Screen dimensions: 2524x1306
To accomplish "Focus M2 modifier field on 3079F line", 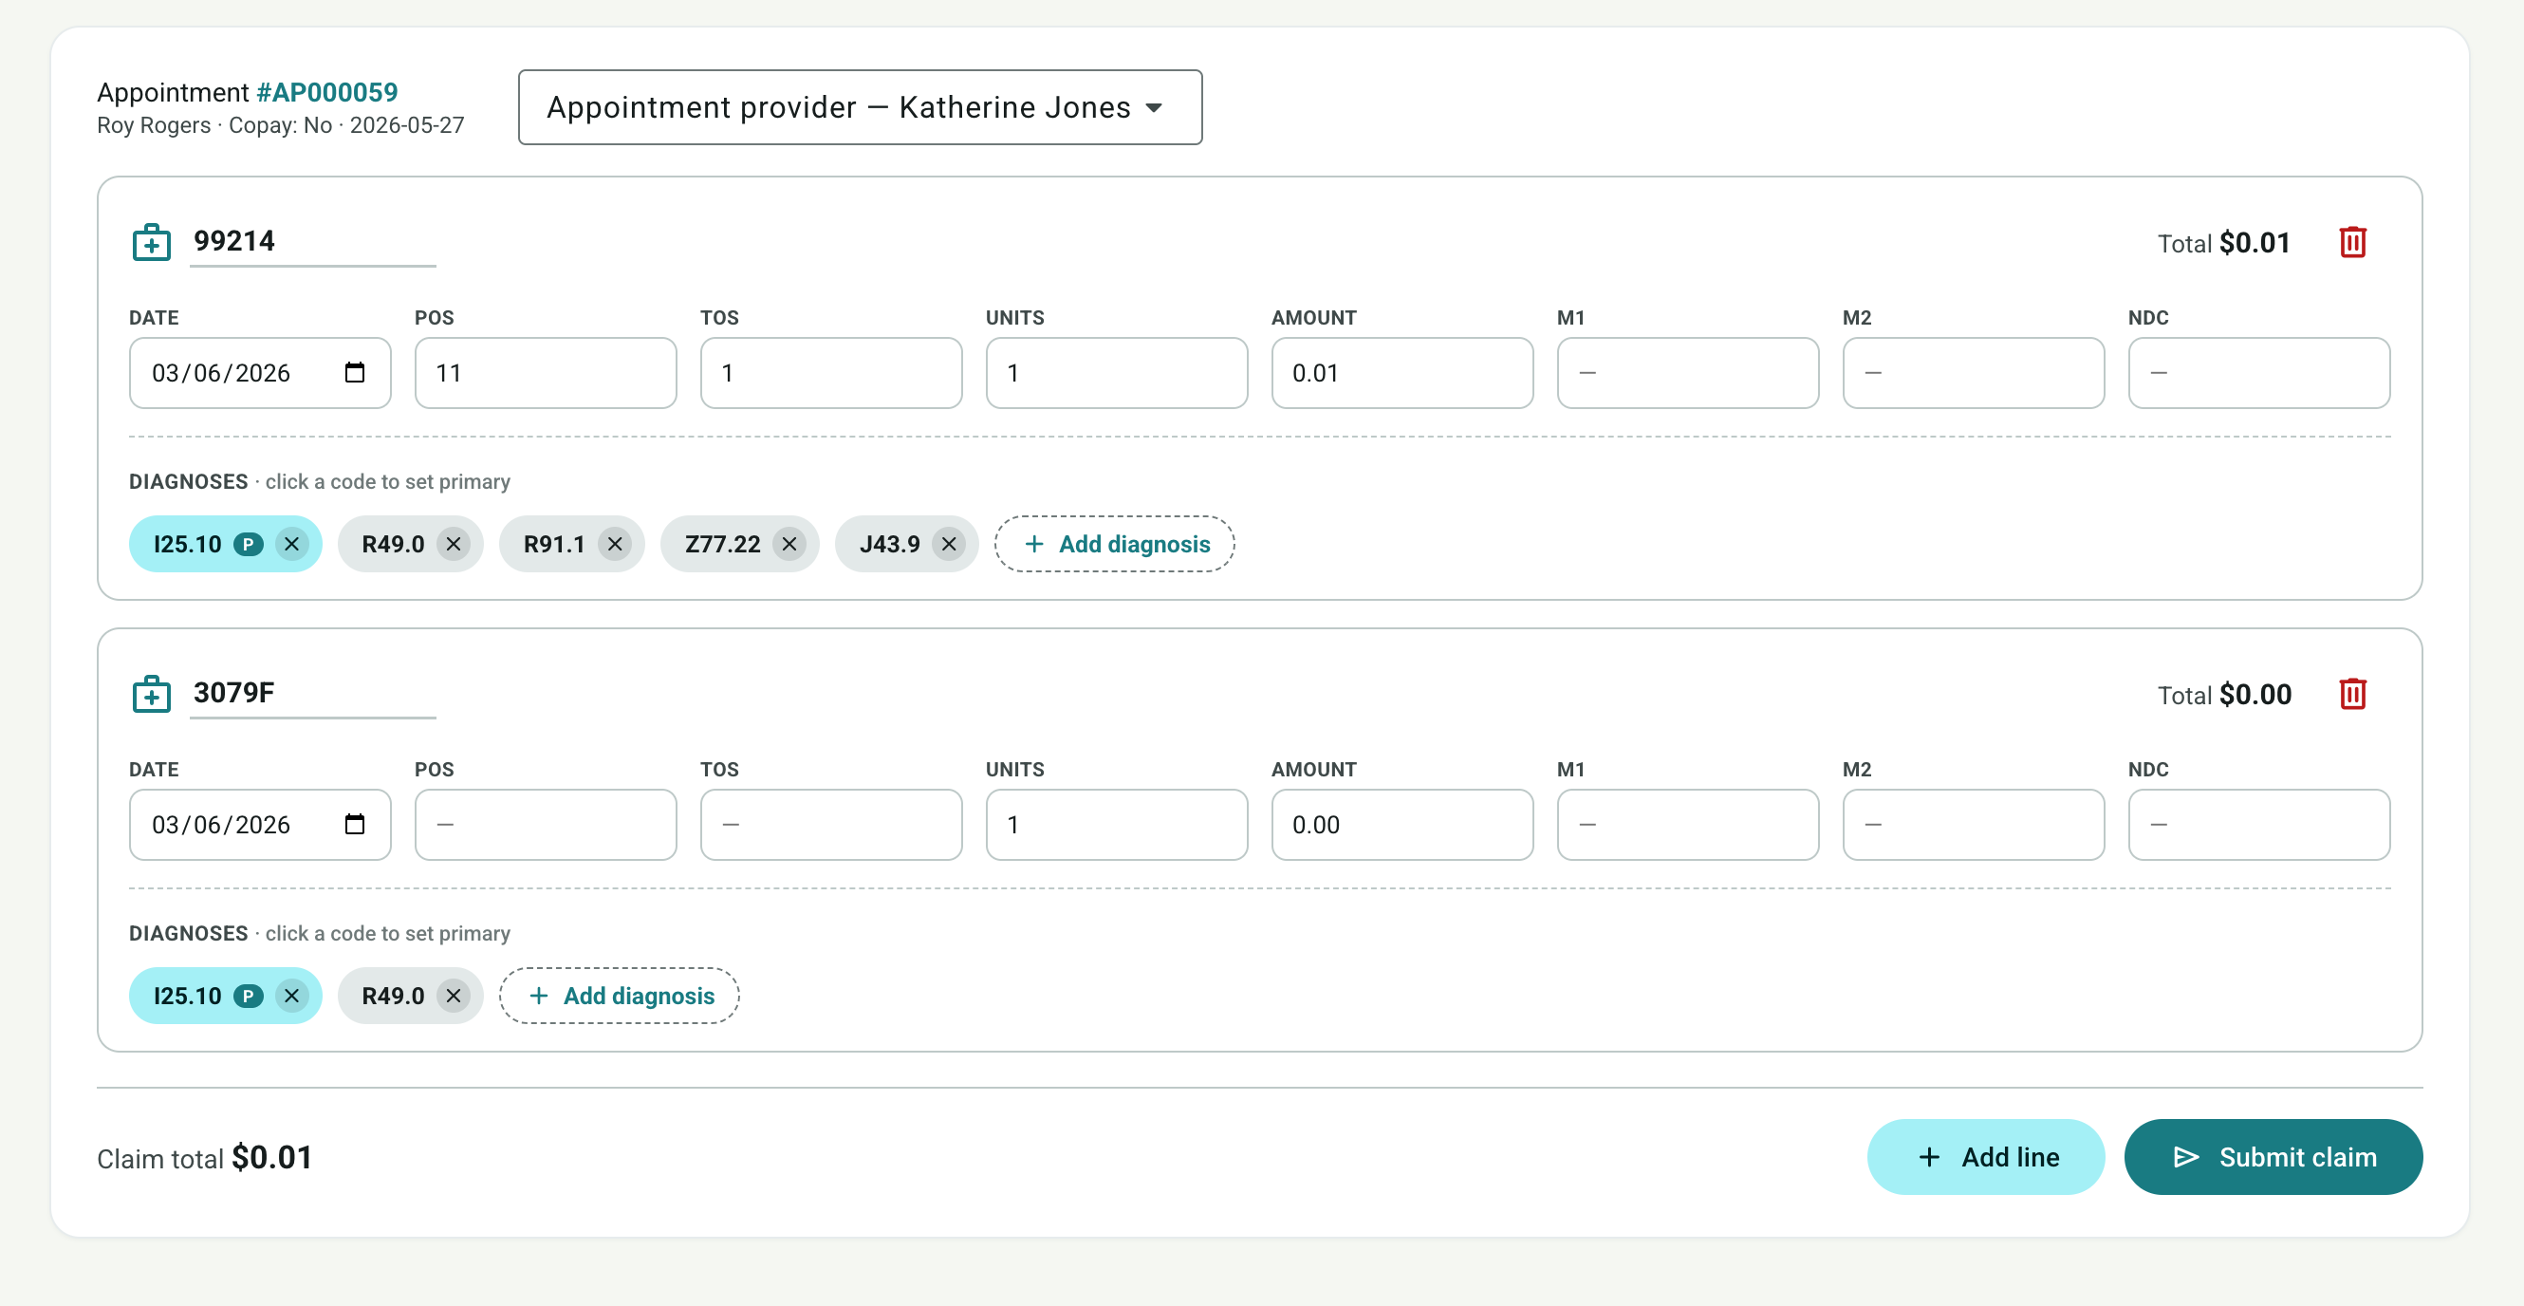I will coord(1974,824).
